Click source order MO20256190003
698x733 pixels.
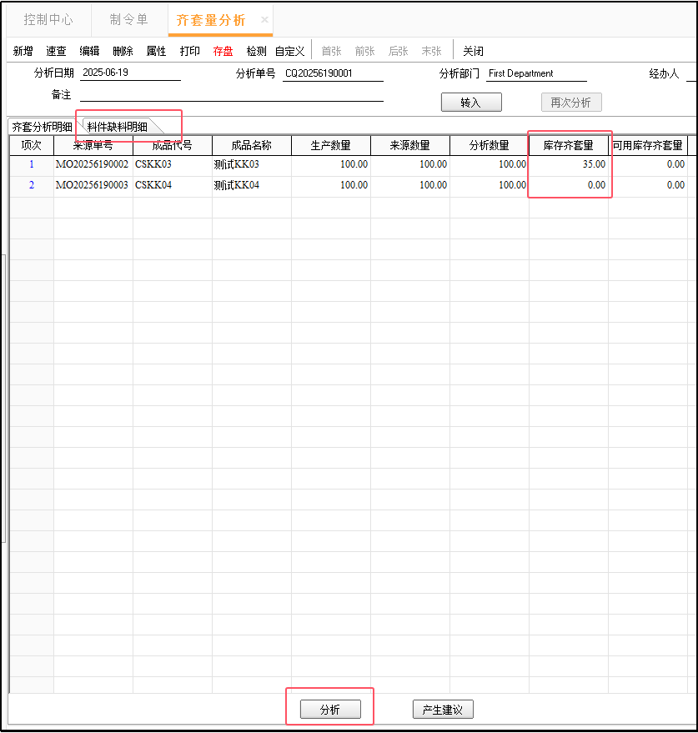point(92,185)
